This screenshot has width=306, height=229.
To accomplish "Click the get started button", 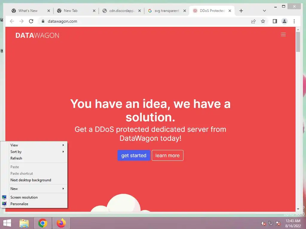I will [x=134, y=155].
